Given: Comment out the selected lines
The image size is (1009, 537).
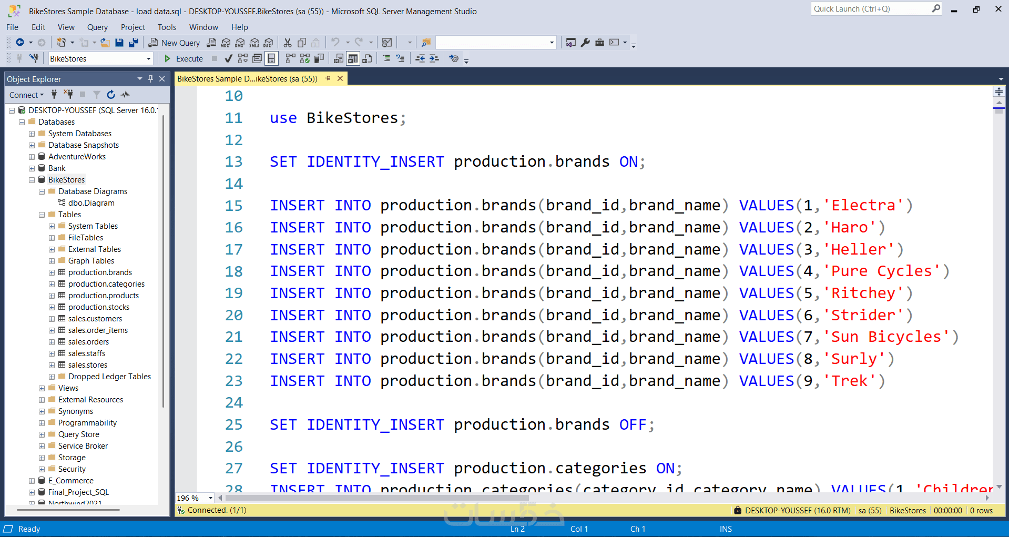Looking at the screenshot, I should coord(386,58).
